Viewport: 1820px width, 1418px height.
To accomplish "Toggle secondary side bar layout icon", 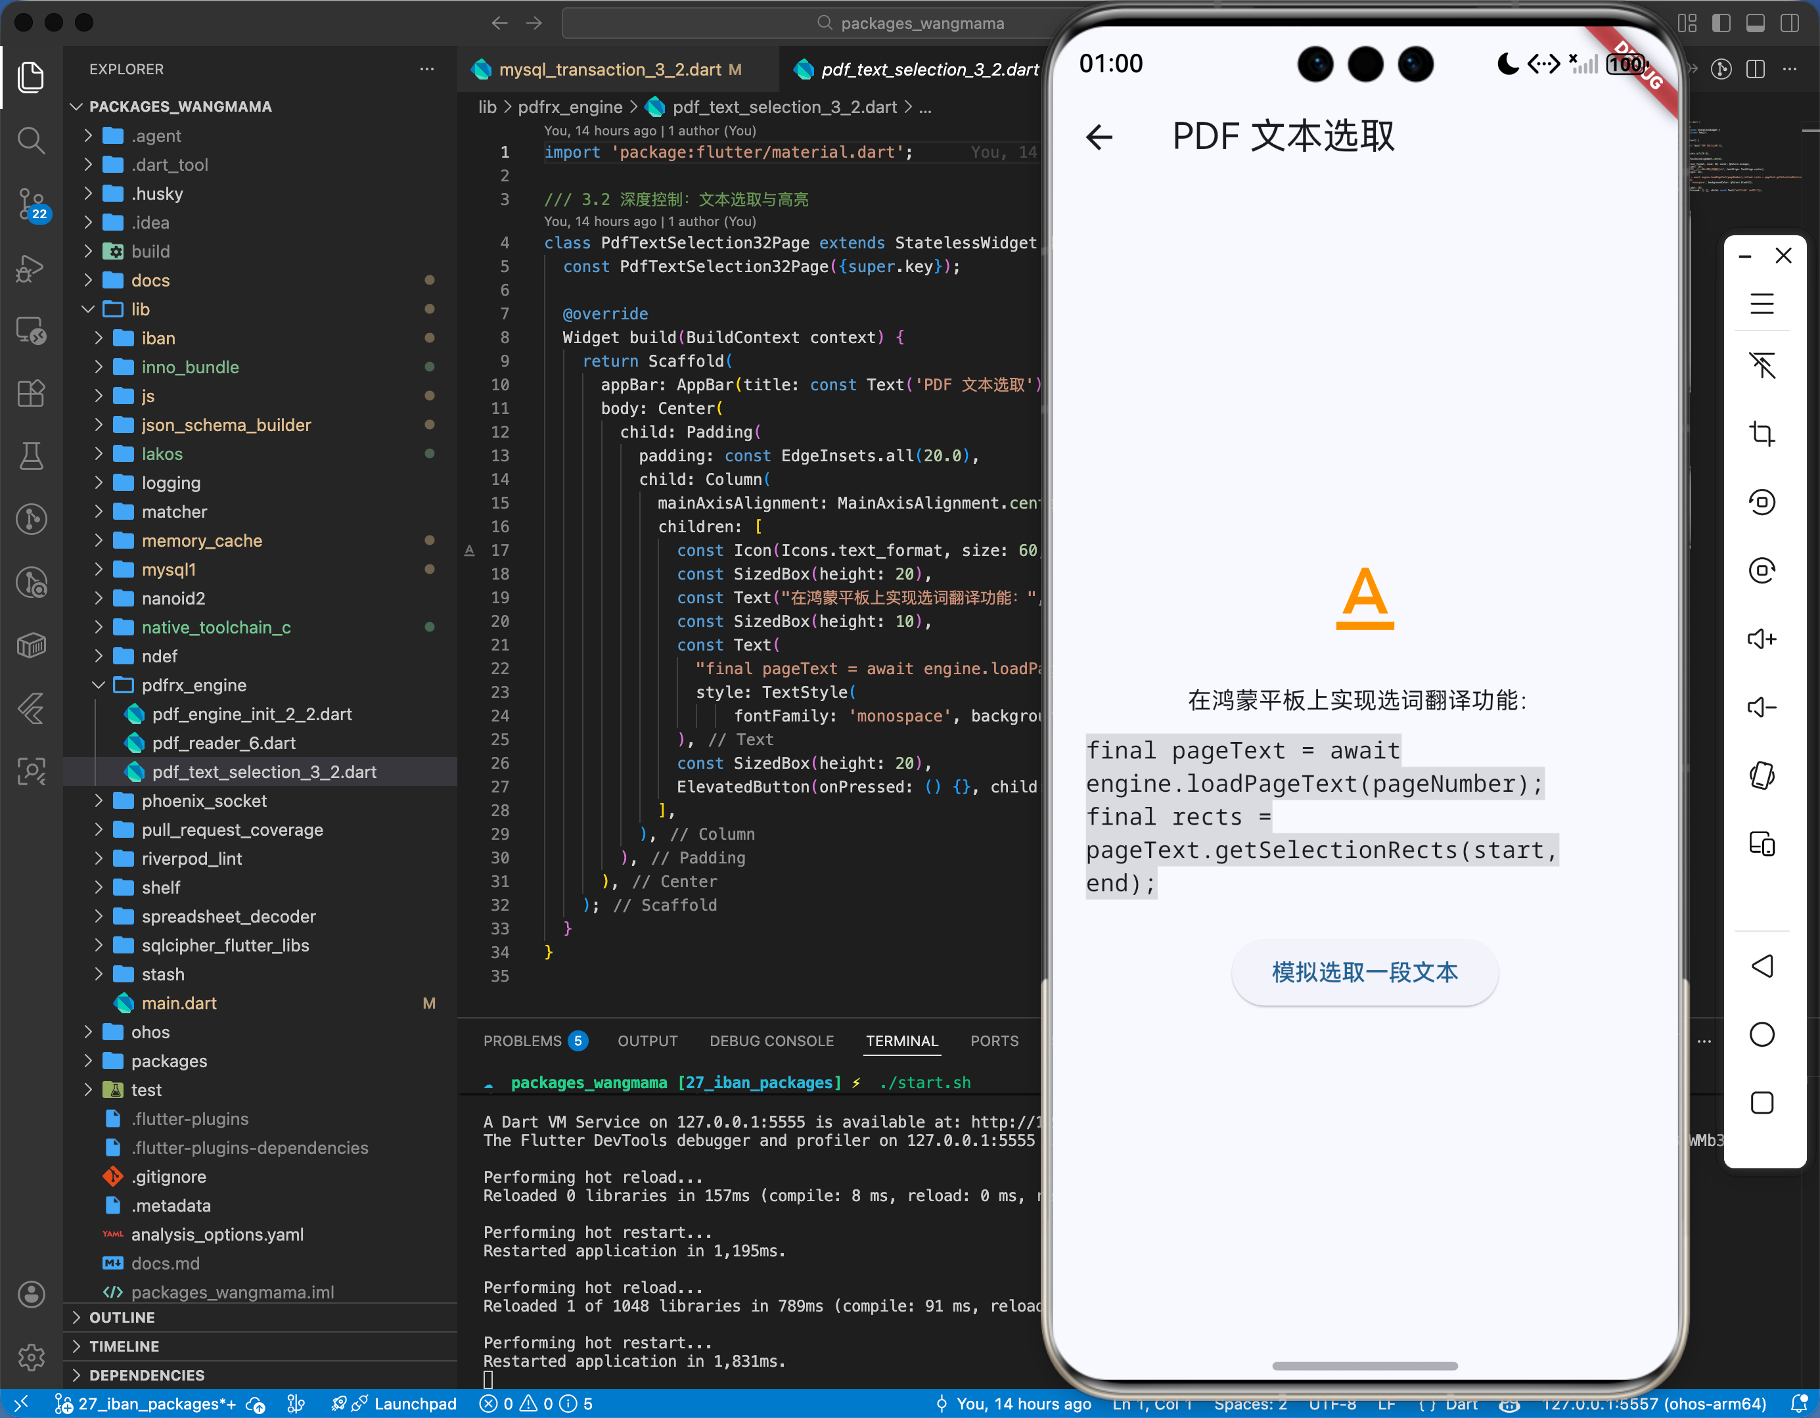I will coord(1789,24).
